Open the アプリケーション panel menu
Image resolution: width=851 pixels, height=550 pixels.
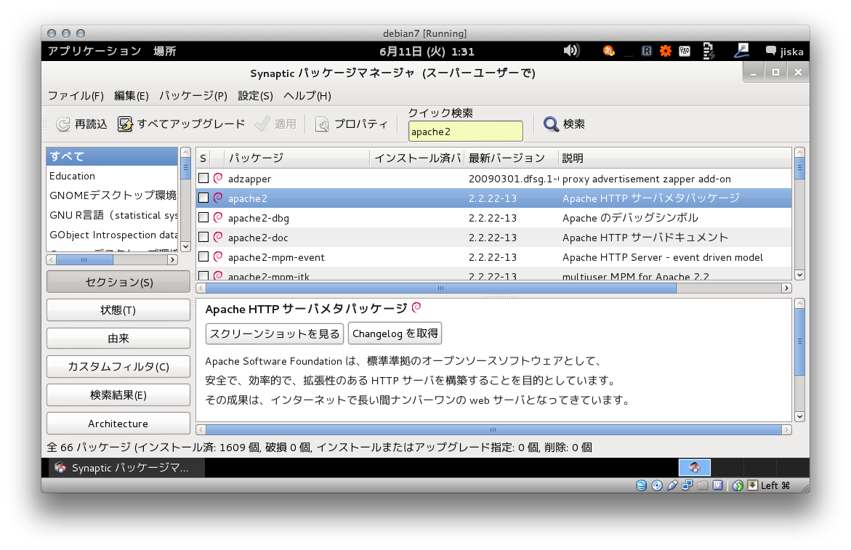click(94, 51)
